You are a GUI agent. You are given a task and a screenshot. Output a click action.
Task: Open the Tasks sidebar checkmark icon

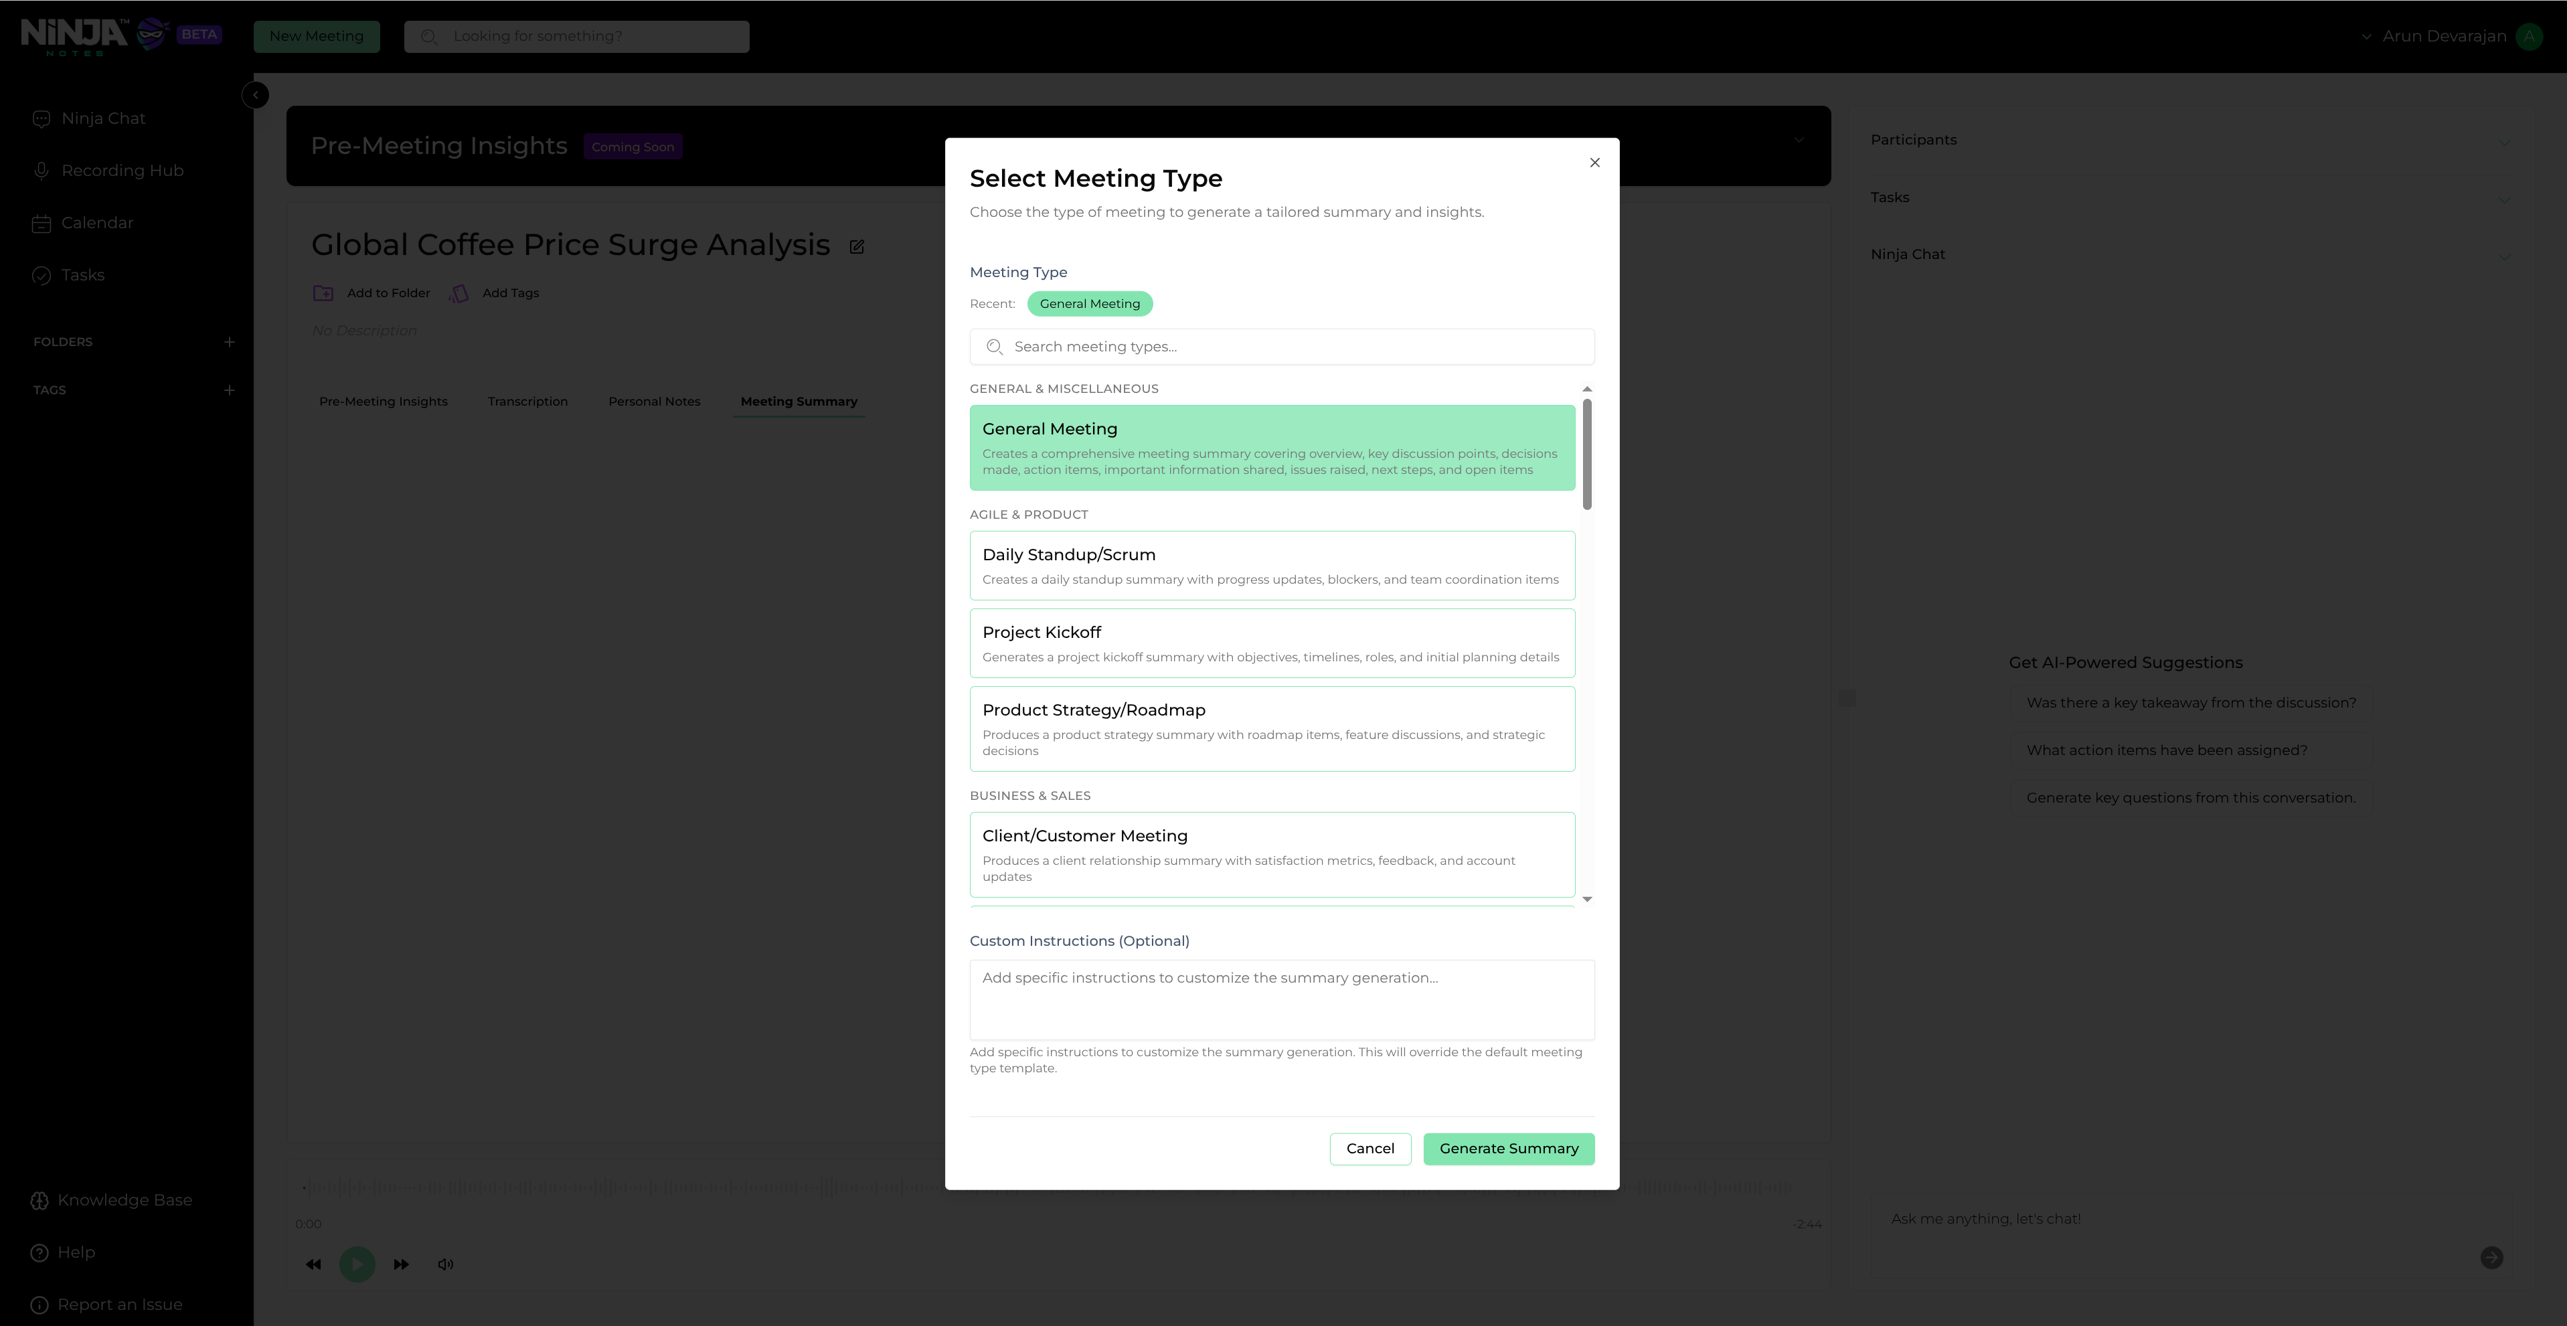pos(41,275)
